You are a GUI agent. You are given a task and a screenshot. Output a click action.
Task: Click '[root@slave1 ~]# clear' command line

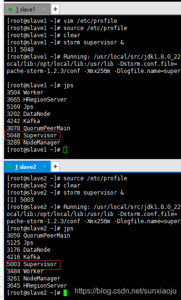tap(43, 35)
